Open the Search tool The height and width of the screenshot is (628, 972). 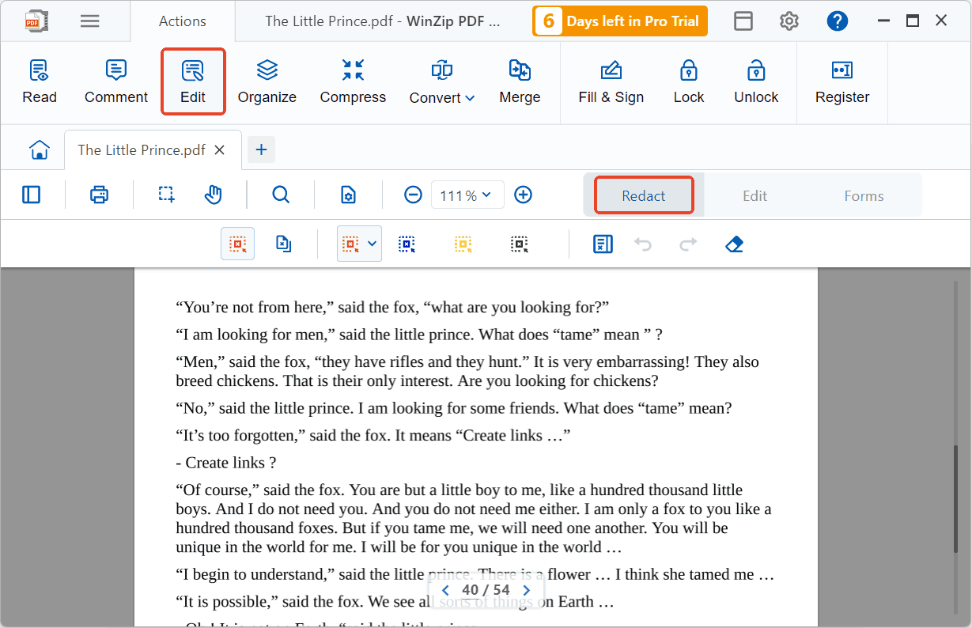click(x=280, y=195)
